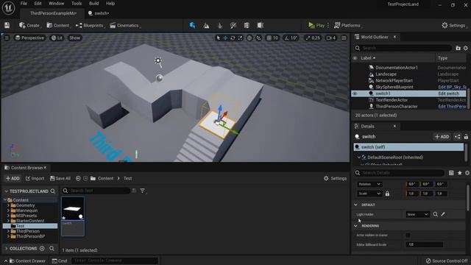Expand the COLLECTIONS section
Screen dimensions: 471x265
tap(7, 249)
